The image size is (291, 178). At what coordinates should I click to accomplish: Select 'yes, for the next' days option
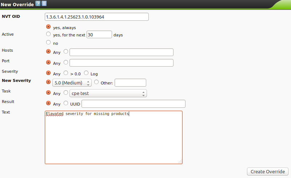click(48, 34)
